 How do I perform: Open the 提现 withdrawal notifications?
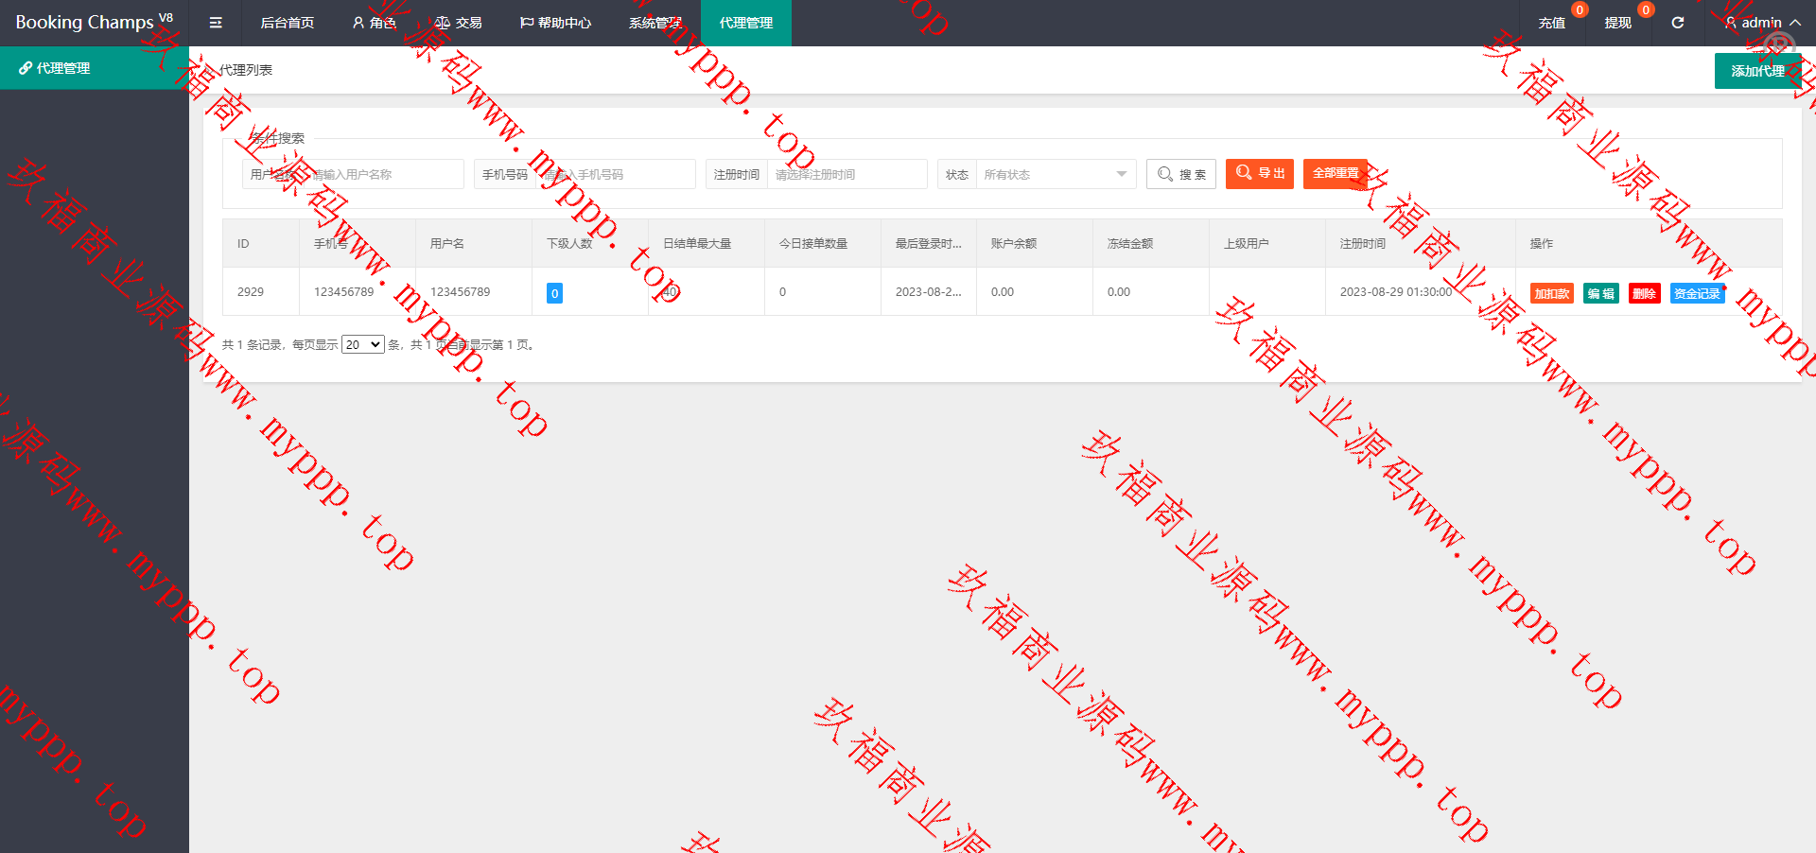pos(1617,23)
